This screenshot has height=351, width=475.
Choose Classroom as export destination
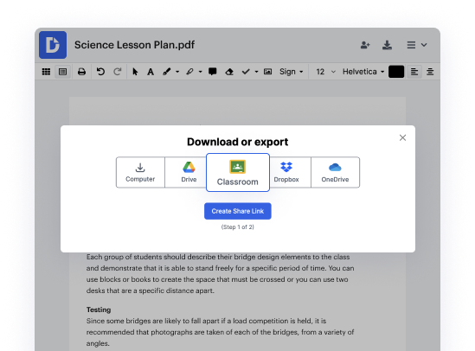tap(238, 172)
